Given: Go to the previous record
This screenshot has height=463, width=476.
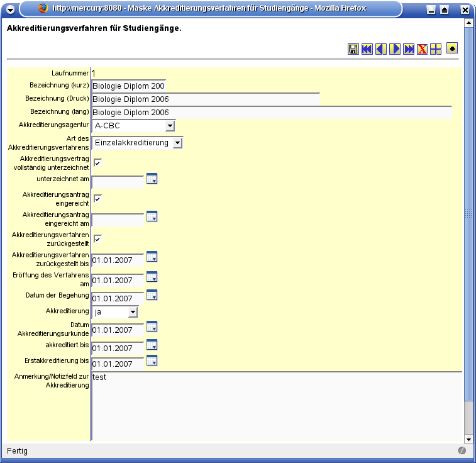Looking at the screenshot, I should pos(381,49).
